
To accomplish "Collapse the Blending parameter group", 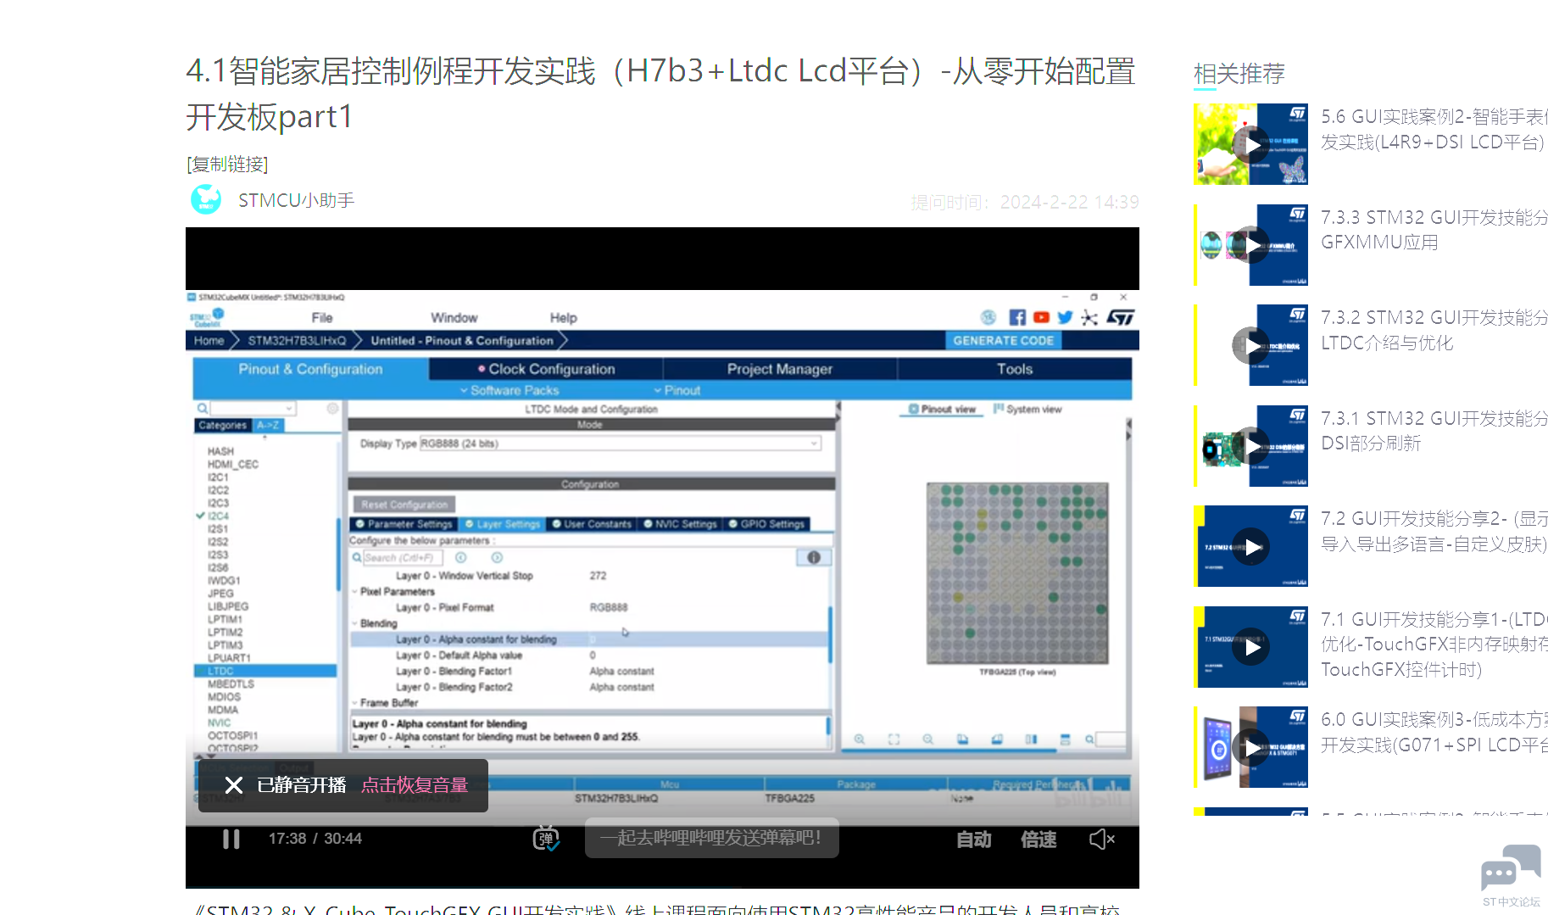I will (355, 623).
